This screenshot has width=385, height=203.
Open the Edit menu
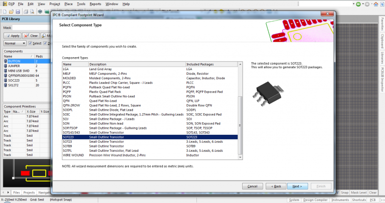click(31, 4)
